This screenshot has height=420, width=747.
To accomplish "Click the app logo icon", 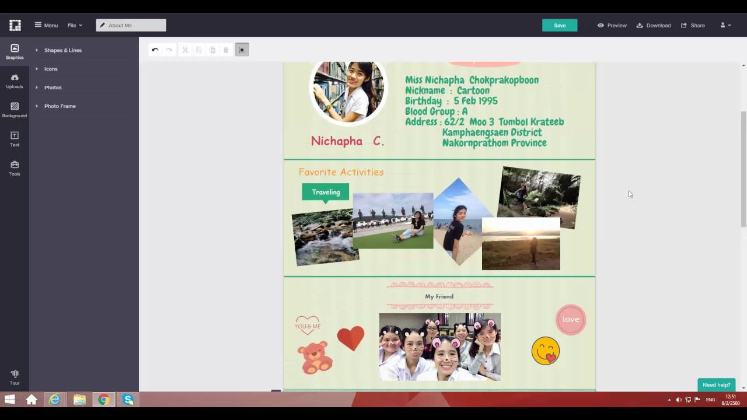I will (x=15, y=25).
